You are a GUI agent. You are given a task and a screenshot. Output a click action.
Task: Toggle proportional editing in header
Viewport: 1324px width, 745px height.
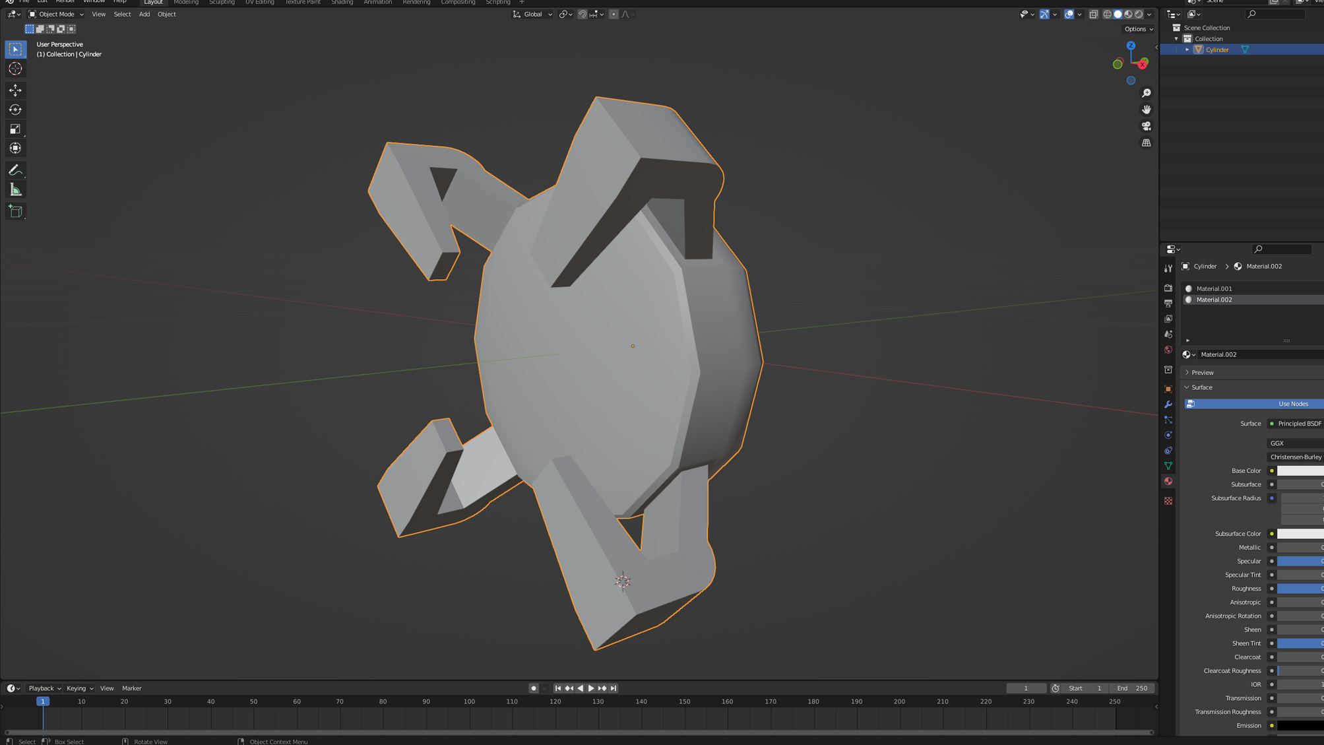(614, 14)
